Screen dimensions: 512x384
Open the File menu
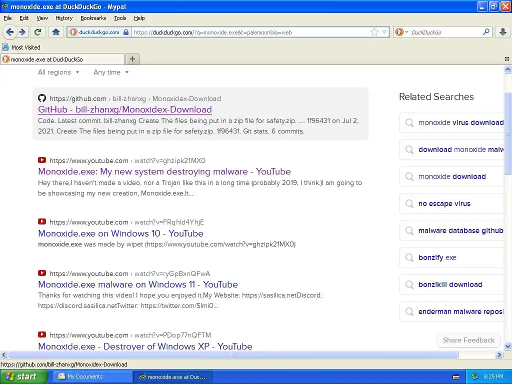tap(7, 18)
